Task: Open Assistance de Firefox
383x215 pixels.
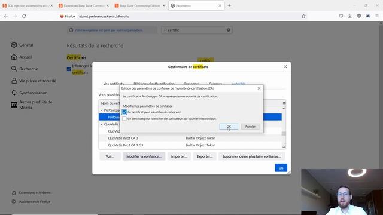Action: (x=31, y=202)
